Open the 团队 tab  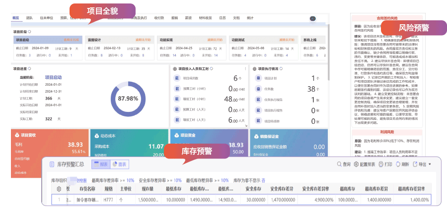point(29,18)
